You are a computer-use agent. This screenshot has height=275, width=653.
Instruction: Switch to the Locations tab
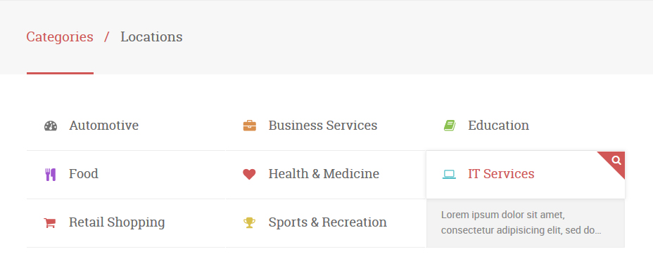tap(151, 37)
